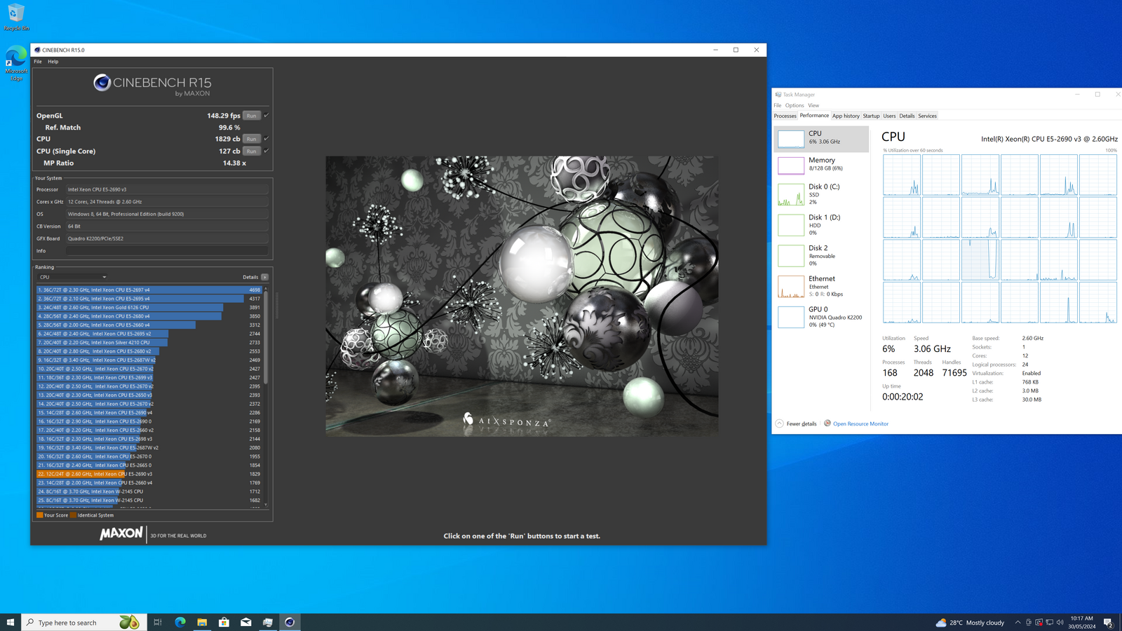Open the Ranking CPU dropdown
The image size is (1122, 631).
click(x=72, y=277)
